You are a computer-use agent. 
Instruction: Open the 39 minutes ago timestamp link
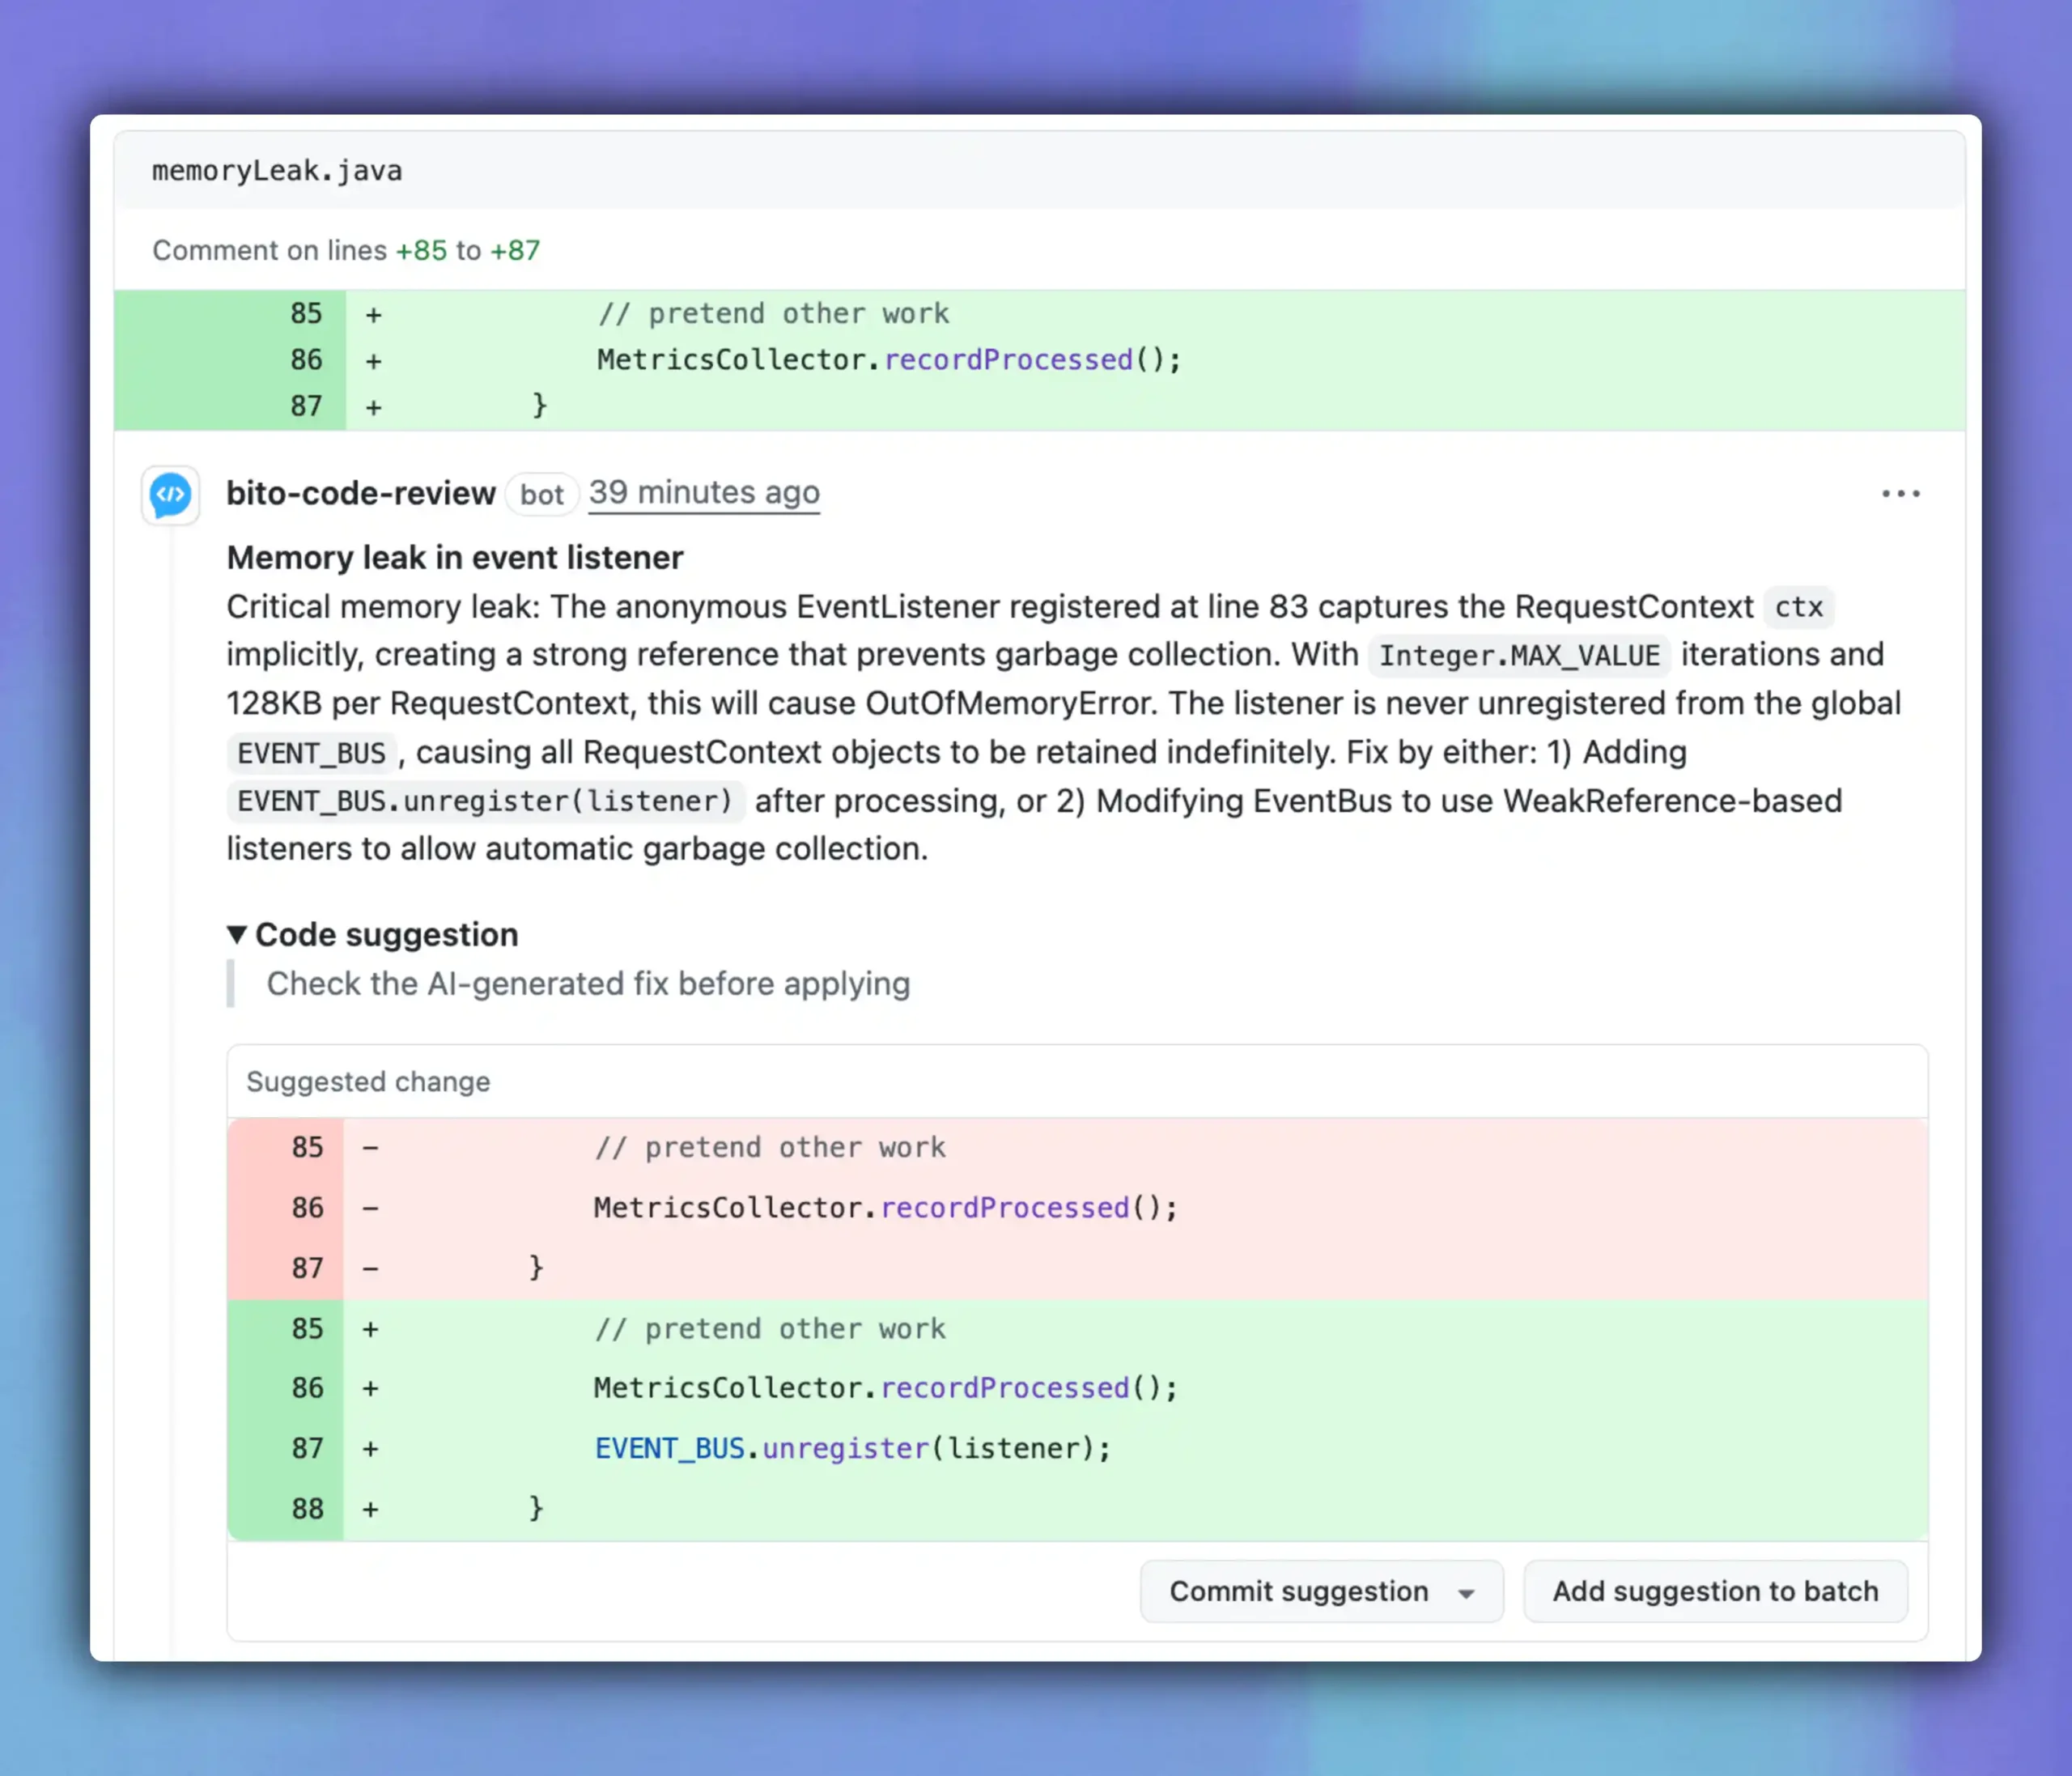(x=703, y=492)
